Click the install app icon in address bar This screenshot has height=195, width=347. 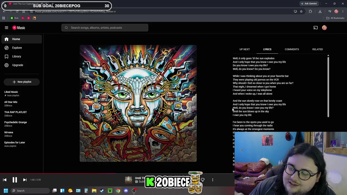(x=295, y=11)
